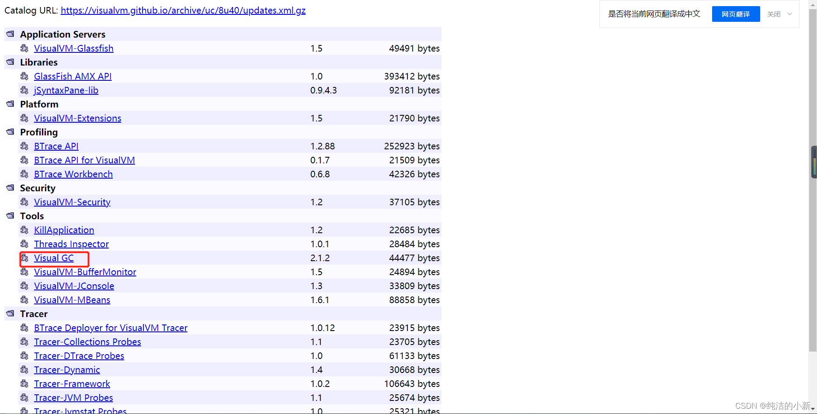Click the plugin icon beside BTrace Workbench
817x414 pixels.
[24, 174]
